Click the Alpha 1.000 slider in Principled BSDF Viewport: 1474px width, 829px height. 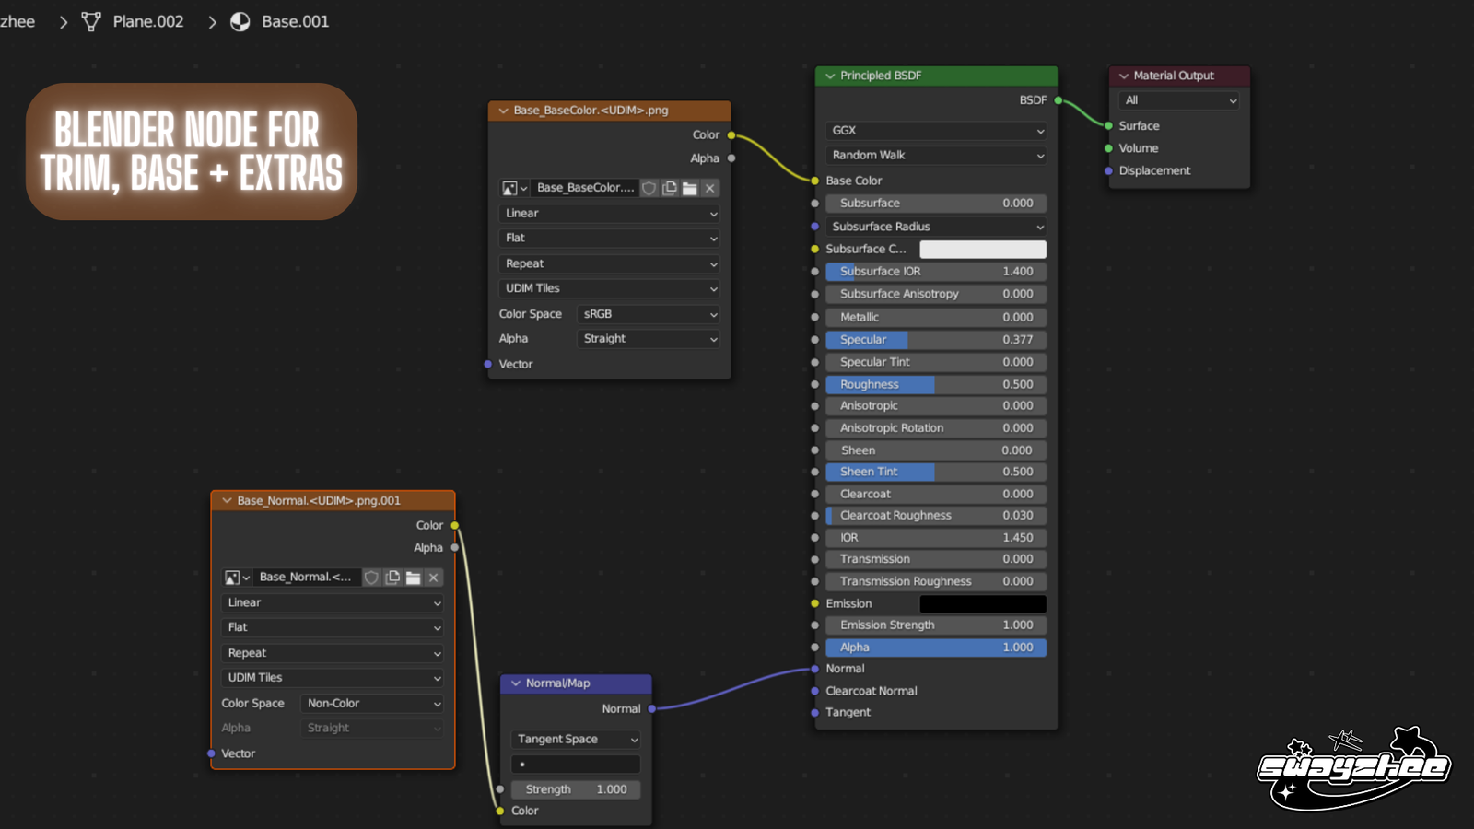click(x=936, y=648)
